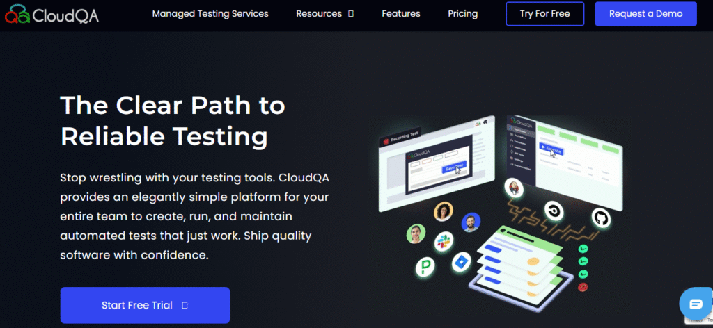Click the CircleCI icon in illustration

[554, 211]
